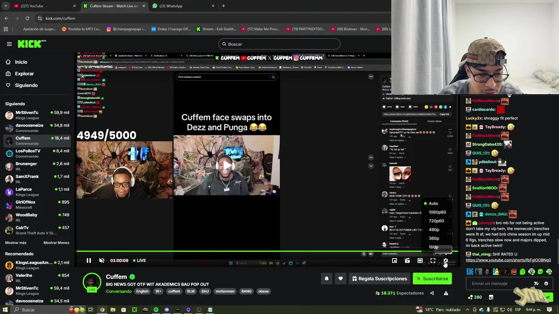Choose 480p video quality
Image resolution: width=559 pixels, height=314 pixels.
434,230
